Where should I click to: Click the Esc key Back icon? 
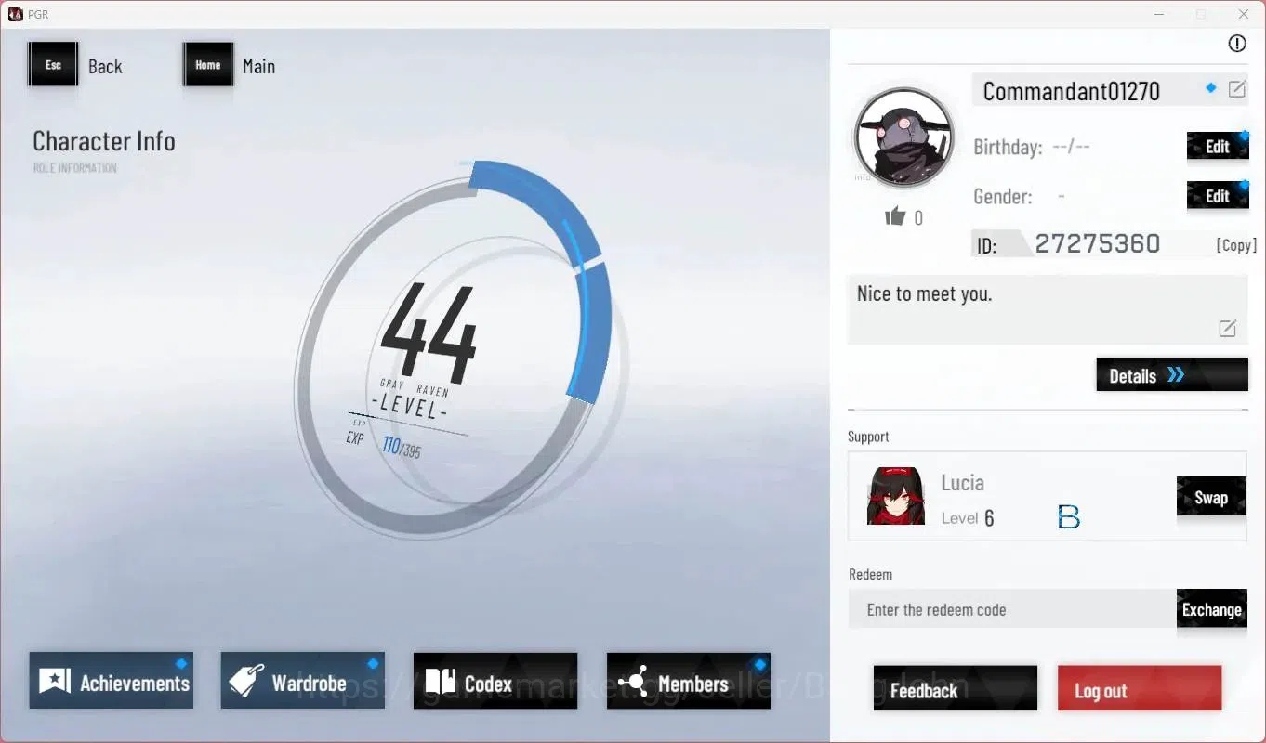click(53, 65)
